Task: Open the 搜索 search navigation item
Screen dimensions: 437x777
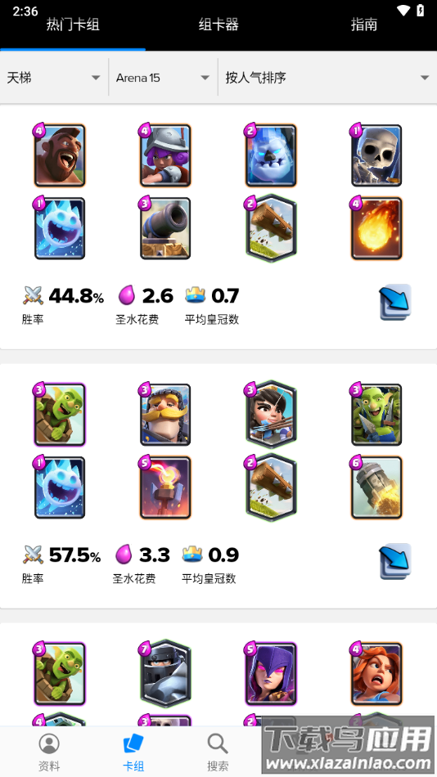Action: point(218,752)
